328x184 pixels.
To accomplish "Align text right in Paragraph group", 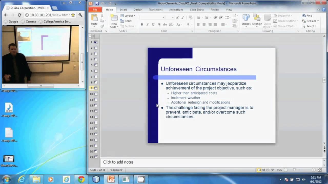I will point(210,25).
